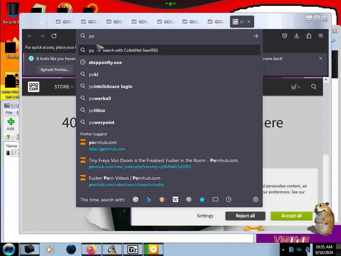This screenshot has width=341, height=256.
Task: Search bookmarks with the blue star icon
Action: point(202,199)
